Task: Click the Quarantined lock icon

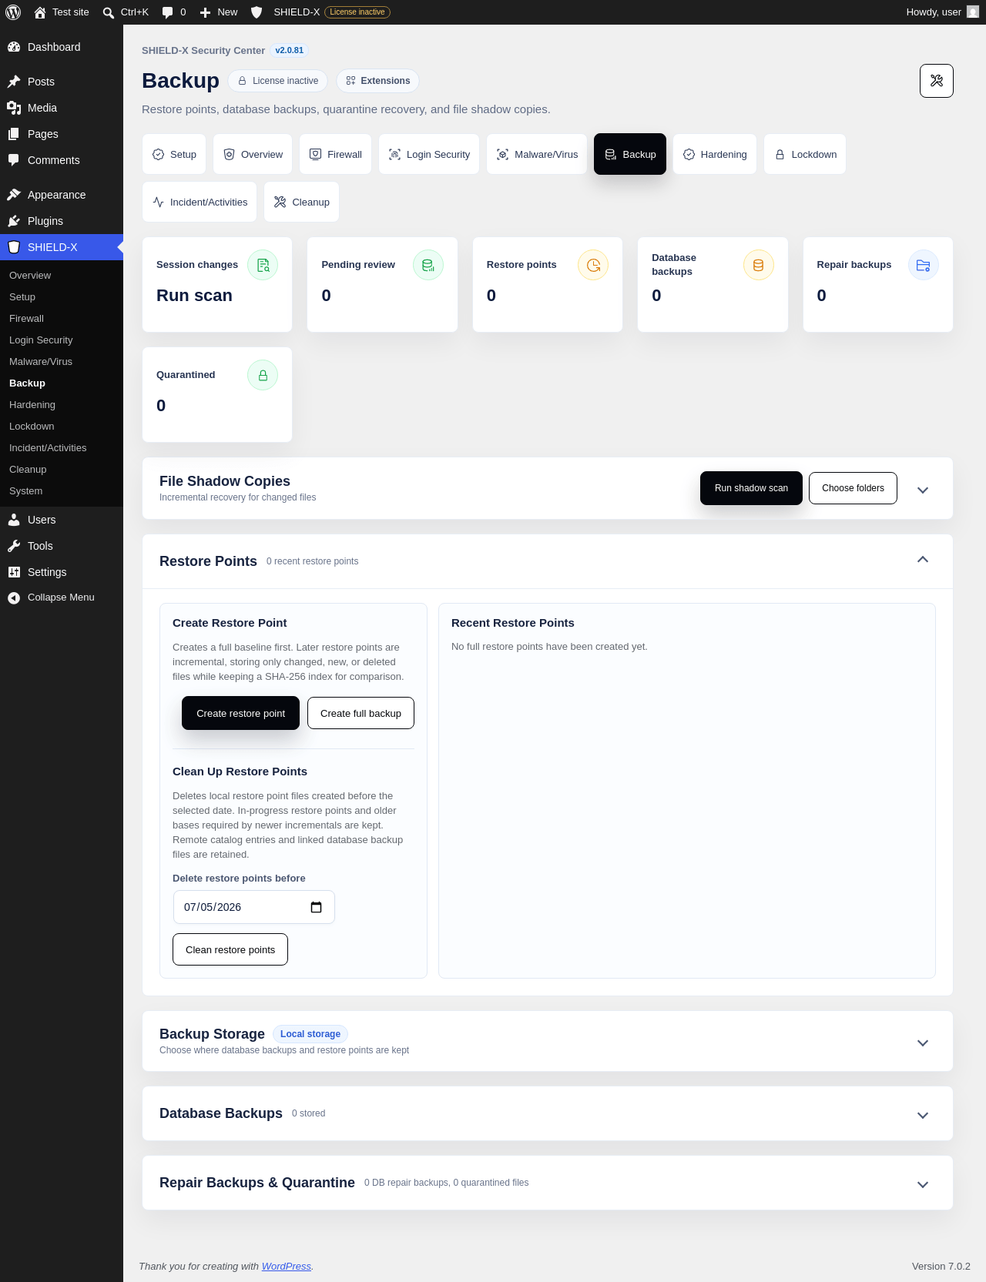Action: [x=263, y=375]
